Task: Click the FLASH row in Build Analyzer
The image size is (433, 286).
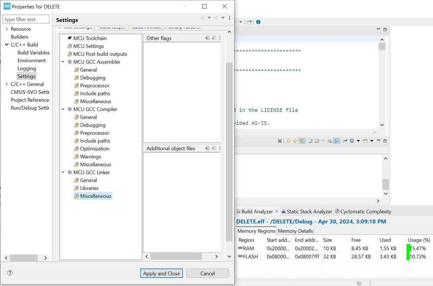Action: tap(335, 257)
